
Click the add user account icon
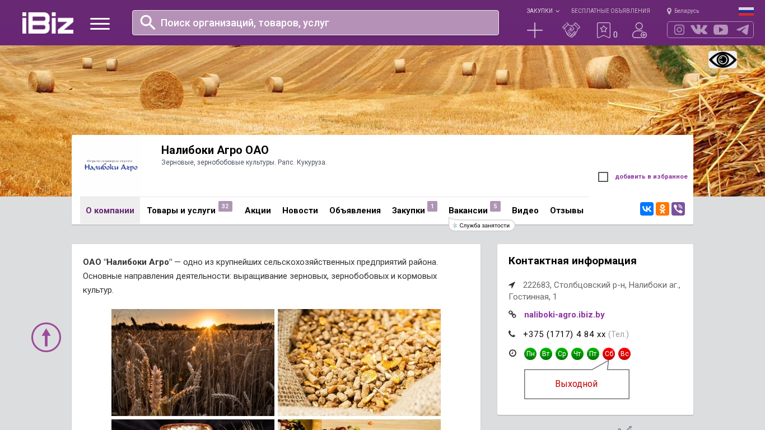pyautogui.click(x=640, y=30)
